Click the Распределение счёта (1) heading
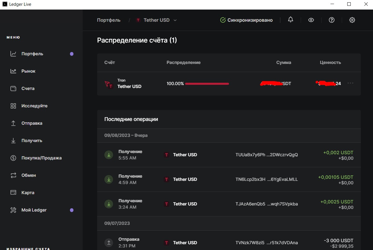The image size is (373, 250). click(137, 40)
